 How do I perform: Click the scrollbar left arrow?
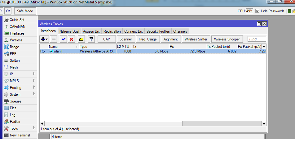coord(42,124)
